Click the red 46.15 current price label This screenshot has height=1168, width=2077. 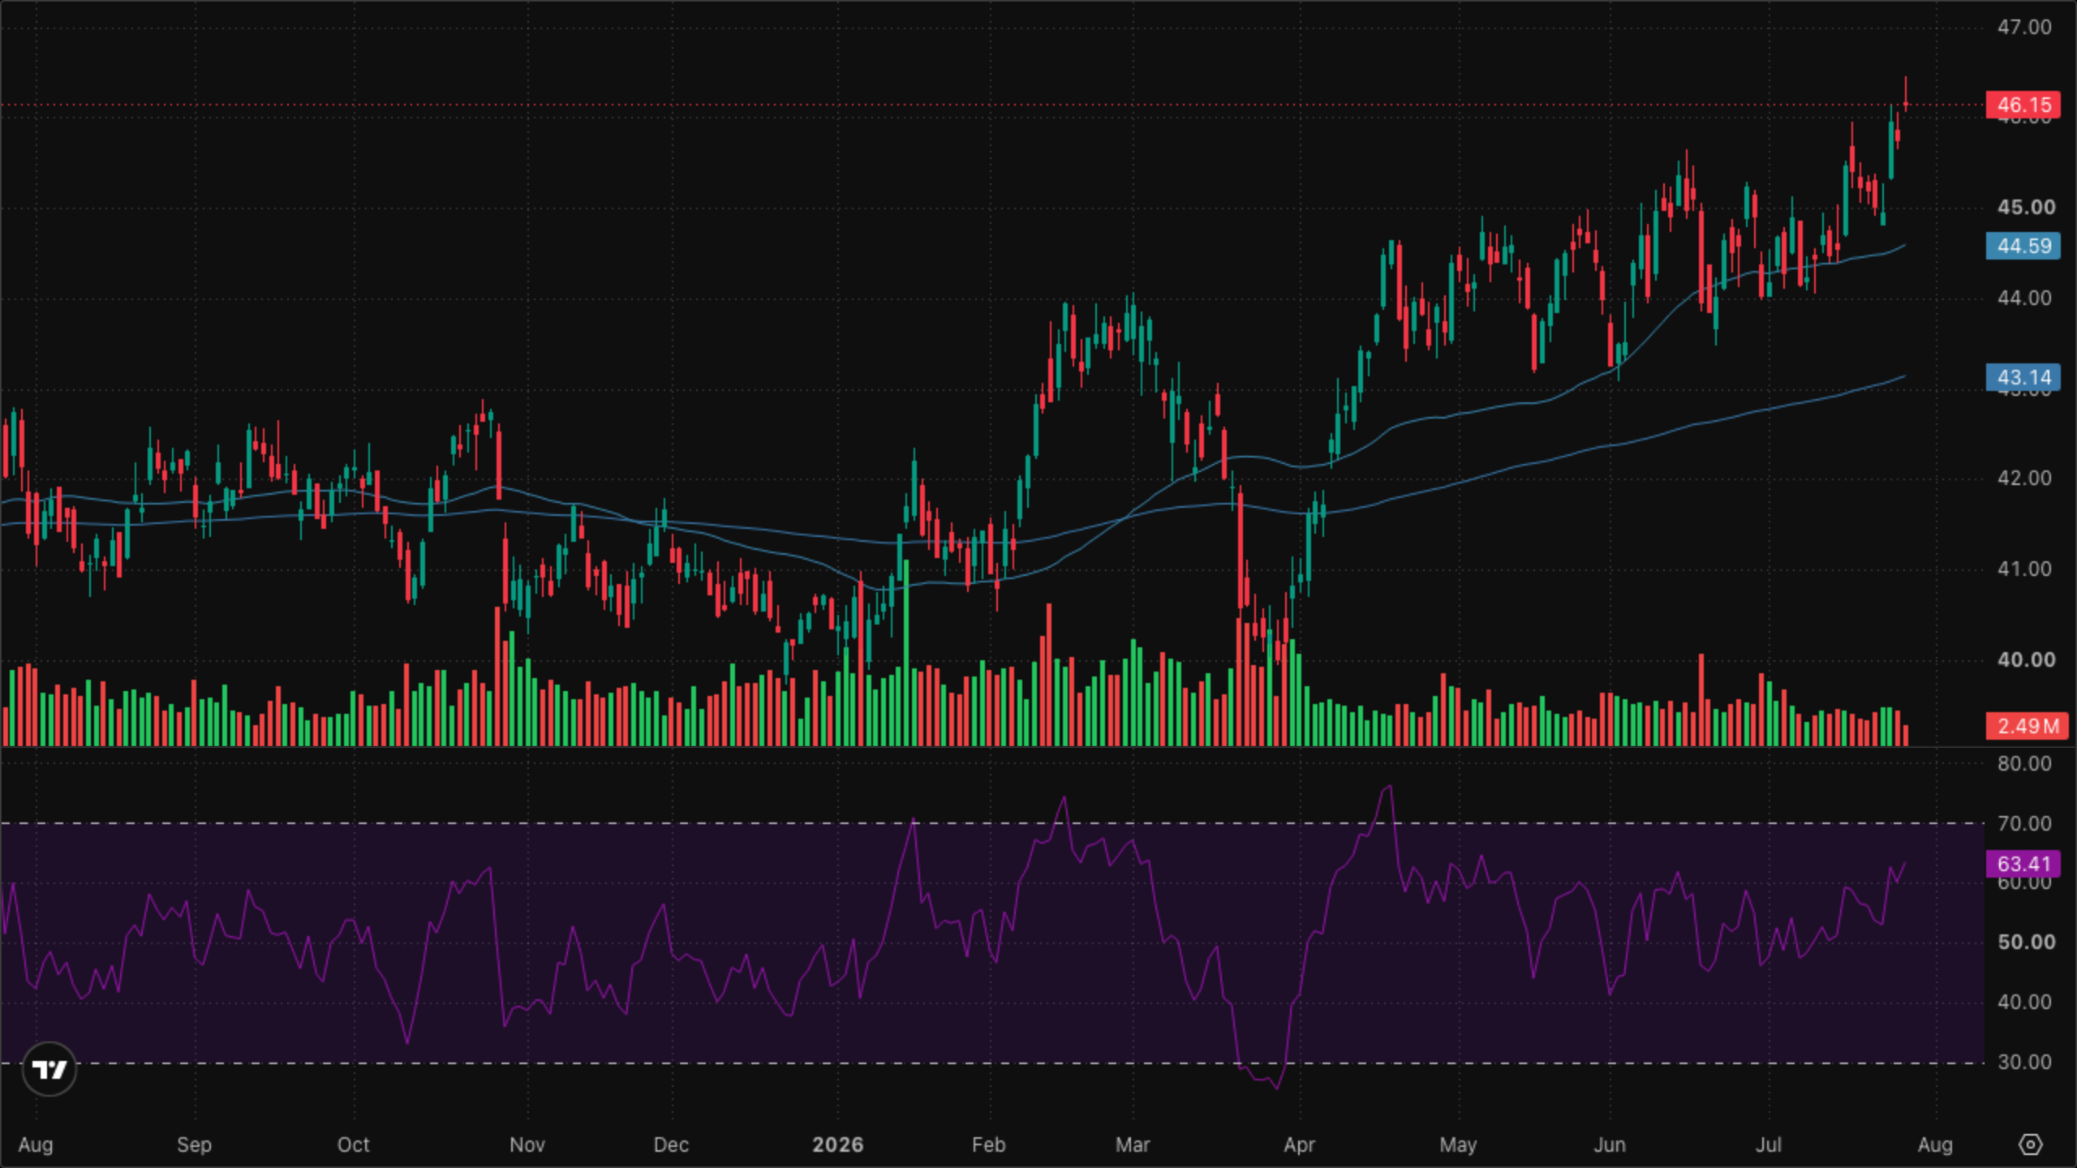(2023, 105)
